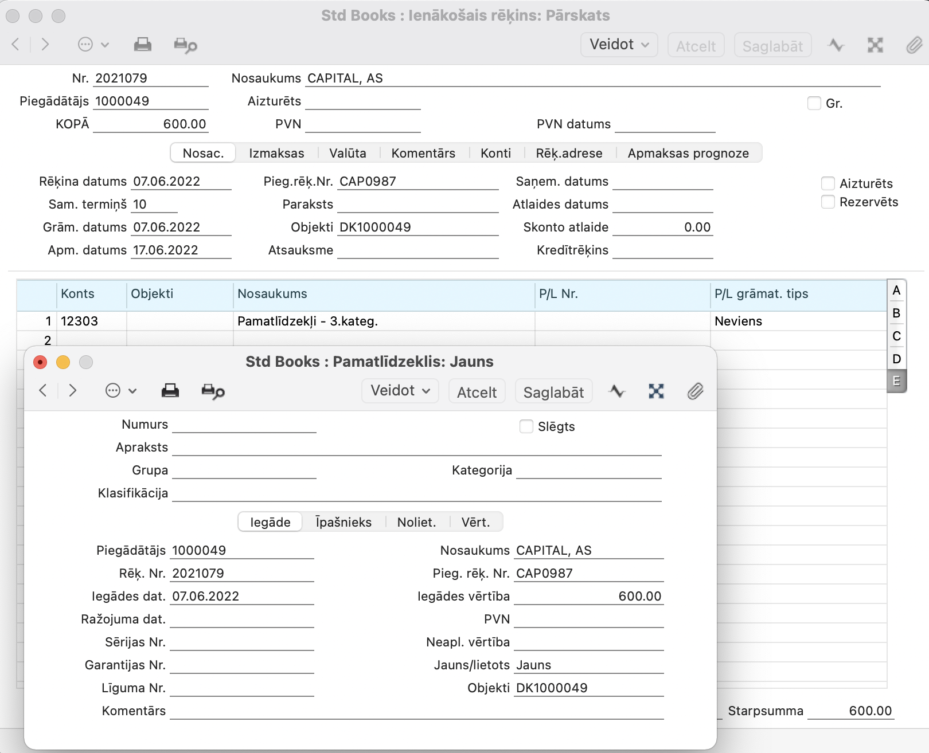Image resolution: width=929 pixels, height=753 pixels.
Task: Go to next record in Pamatlīdzeklis window
Action: 73,391
